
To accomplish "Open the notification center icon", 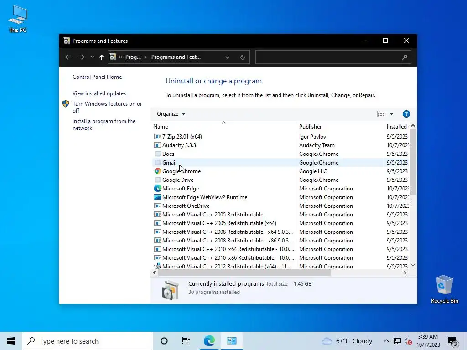I will pos(452,341).
